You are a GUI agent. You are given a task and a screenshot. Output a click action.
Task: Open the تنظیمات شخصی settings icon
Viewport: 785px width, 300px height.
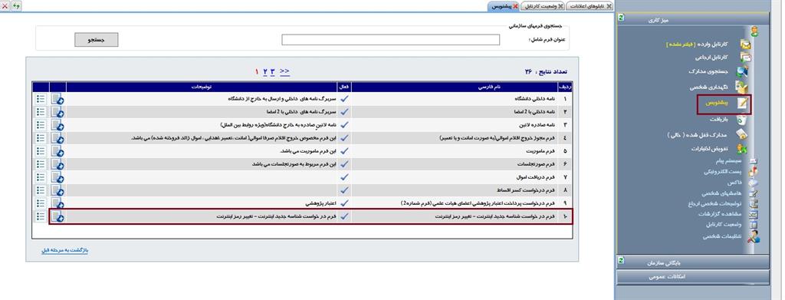(754, 237)
